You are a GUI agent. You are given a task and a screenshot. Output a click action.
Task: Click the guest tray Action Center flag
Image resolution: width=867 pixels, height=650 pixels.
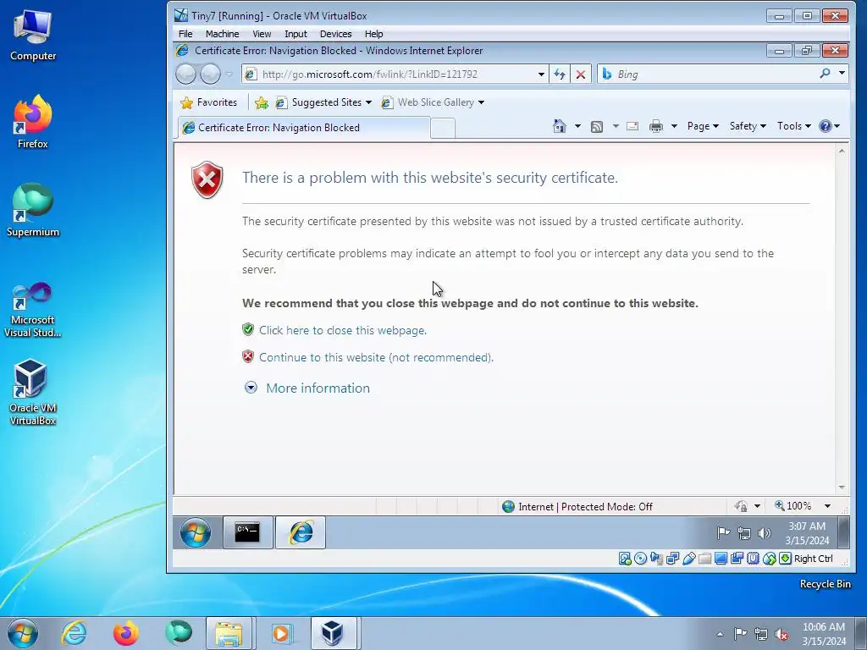[723, 533]
